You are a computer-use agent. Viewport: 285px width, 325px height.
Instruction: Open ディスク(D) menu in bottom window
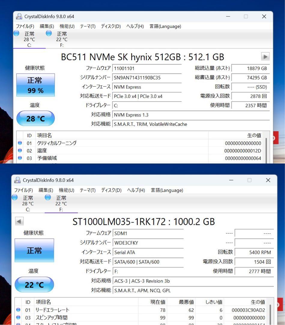tap(111, 190)
